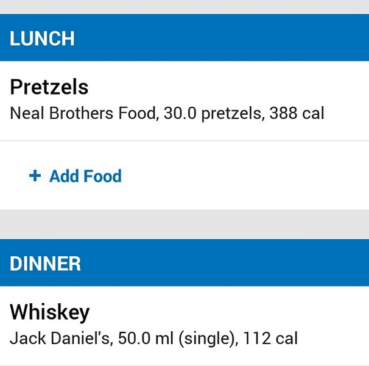Select the LUNCH section header label

(x=42, y=38)
